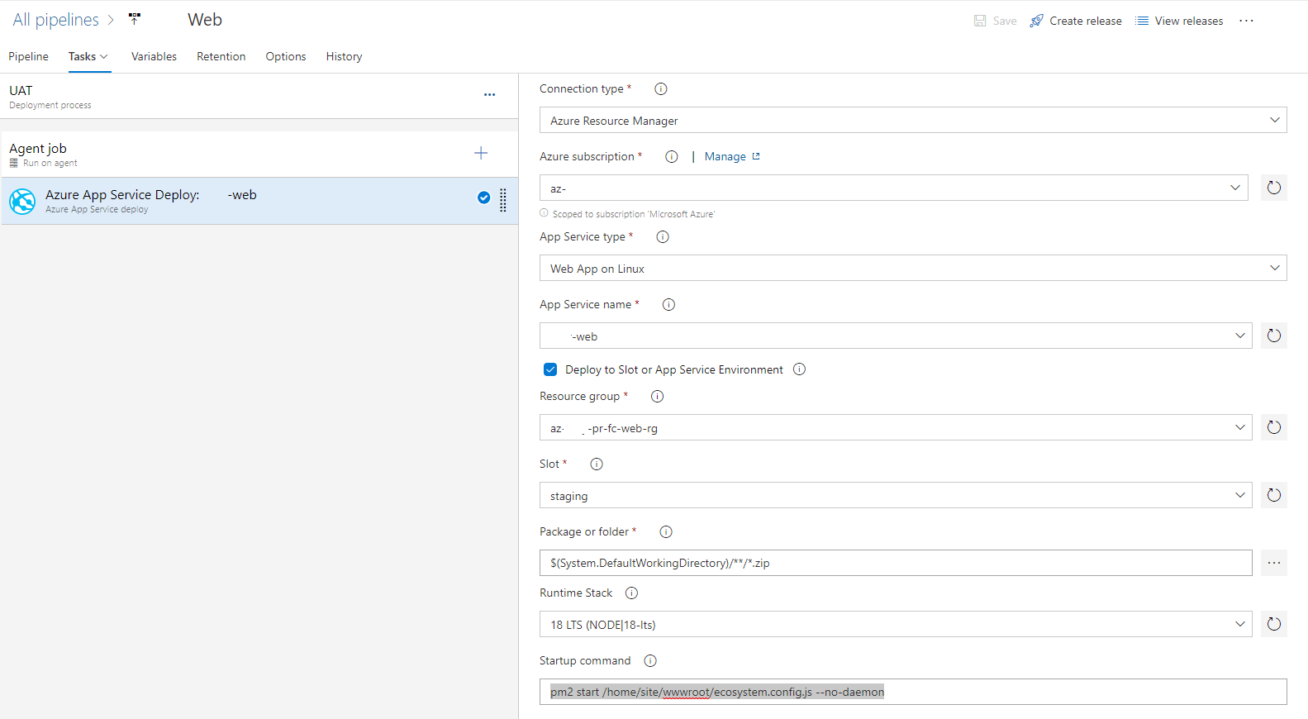Switch to the Variables tab

pyautogui.click(x=154, y=56)
